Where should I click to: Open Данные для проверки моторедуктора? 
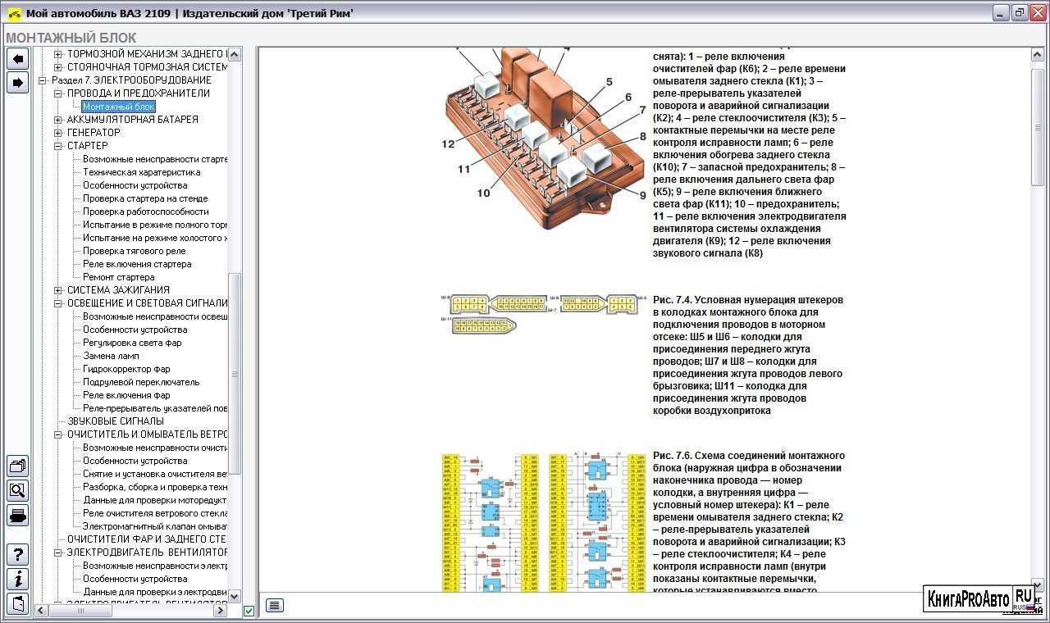point(155,500)
